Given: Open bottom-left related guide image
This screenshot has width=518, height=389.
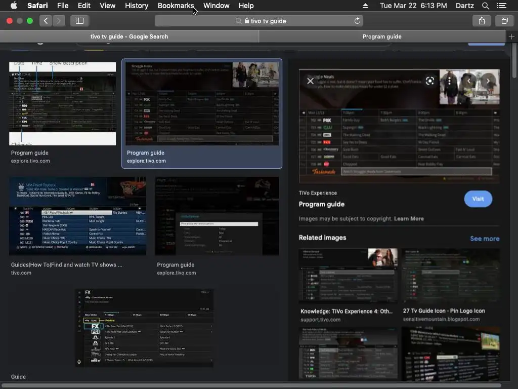Looking at the screenshot, I should 348,353.
